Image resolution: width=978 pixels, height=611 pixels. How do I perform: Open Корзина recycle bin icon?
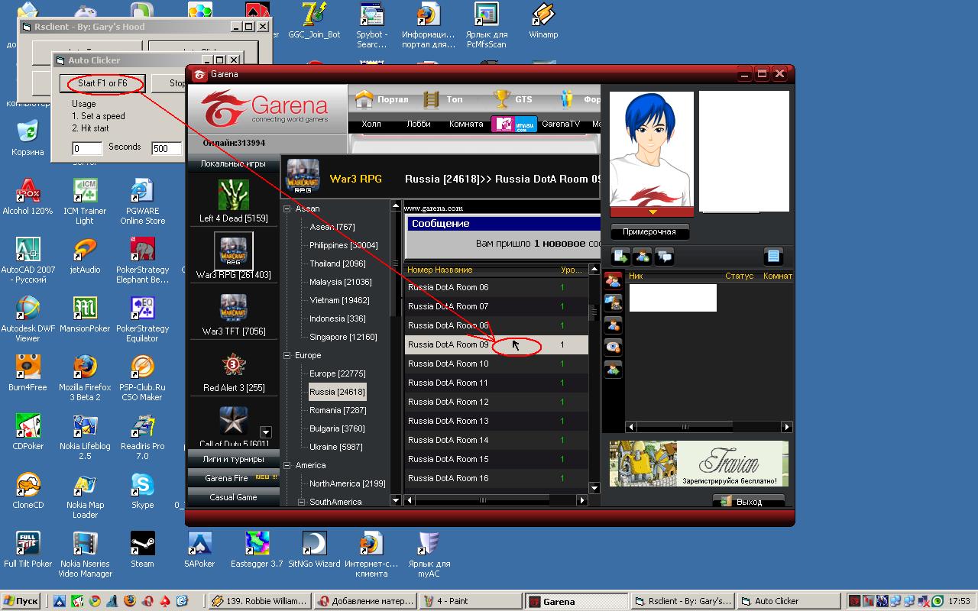(28, 137)
